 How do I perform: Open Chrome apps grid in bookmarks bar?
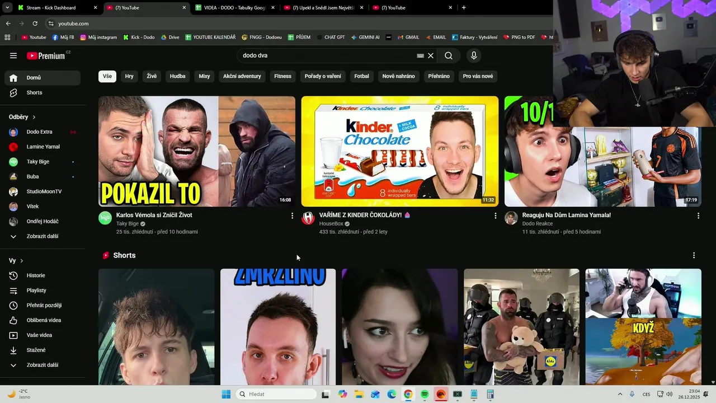click(7, 38)
